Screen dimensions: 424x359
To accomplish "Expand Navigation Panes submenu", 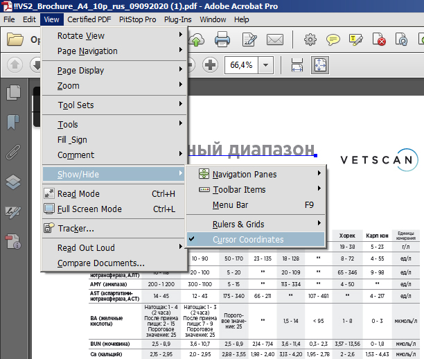I will tap(256, 174).
